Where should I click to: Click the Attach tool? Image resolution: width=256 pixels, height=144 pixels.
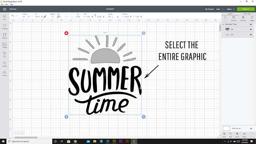[x=237, y=135]
